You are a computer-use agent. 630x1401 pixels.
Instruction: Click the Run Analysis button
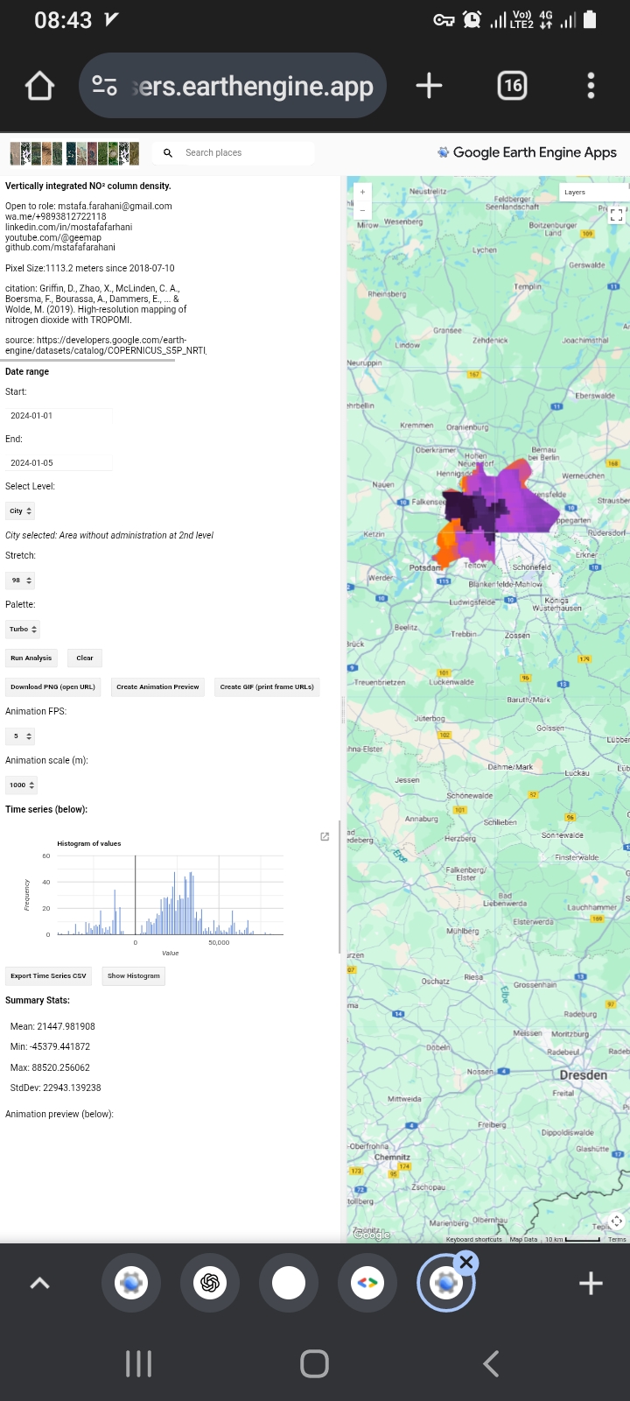[x=31, y=658]
